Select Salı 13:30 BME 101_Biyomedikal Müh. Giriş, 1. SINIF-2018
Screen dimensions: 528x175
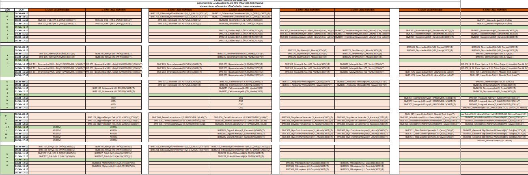57,64
